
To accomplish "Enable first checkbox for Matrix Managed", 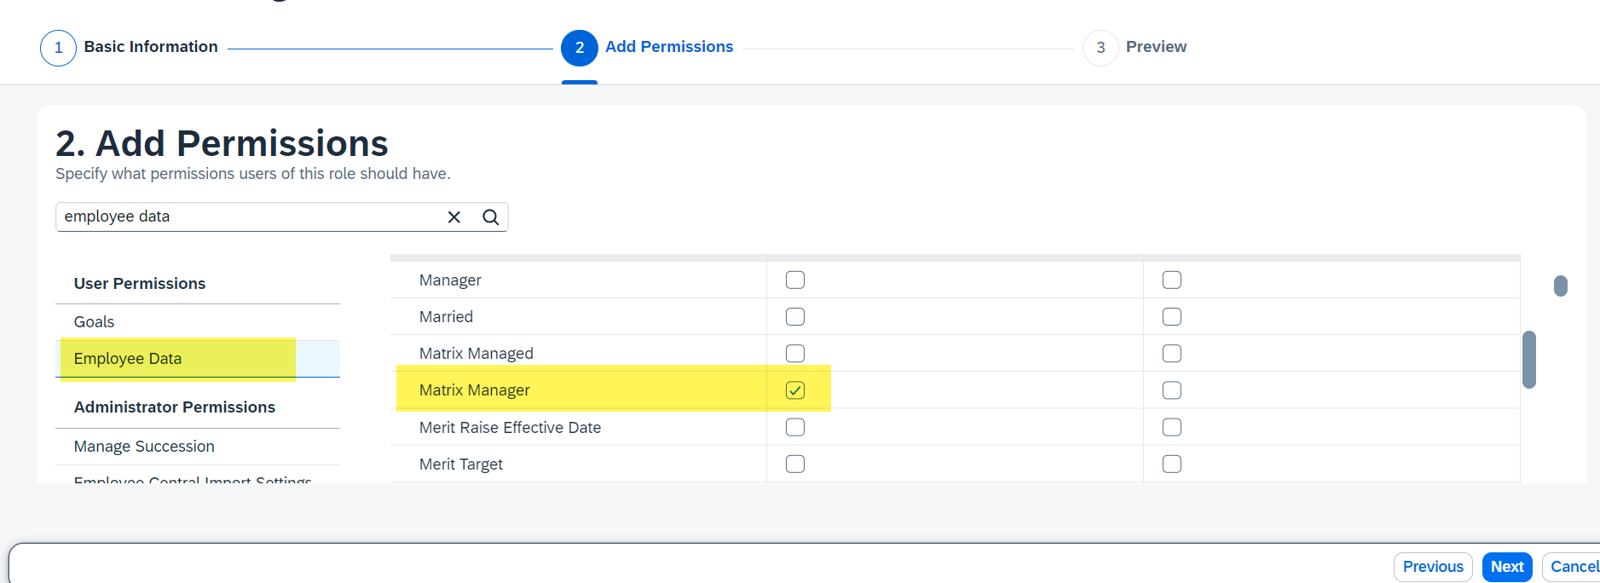I will click(795, 353).
